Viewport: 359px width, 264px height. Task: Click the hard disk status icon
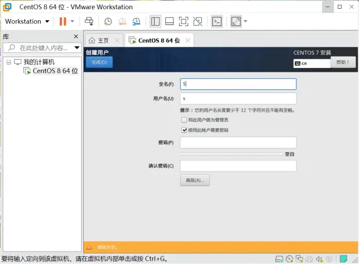pyautogui.click(x=279, y=259)
